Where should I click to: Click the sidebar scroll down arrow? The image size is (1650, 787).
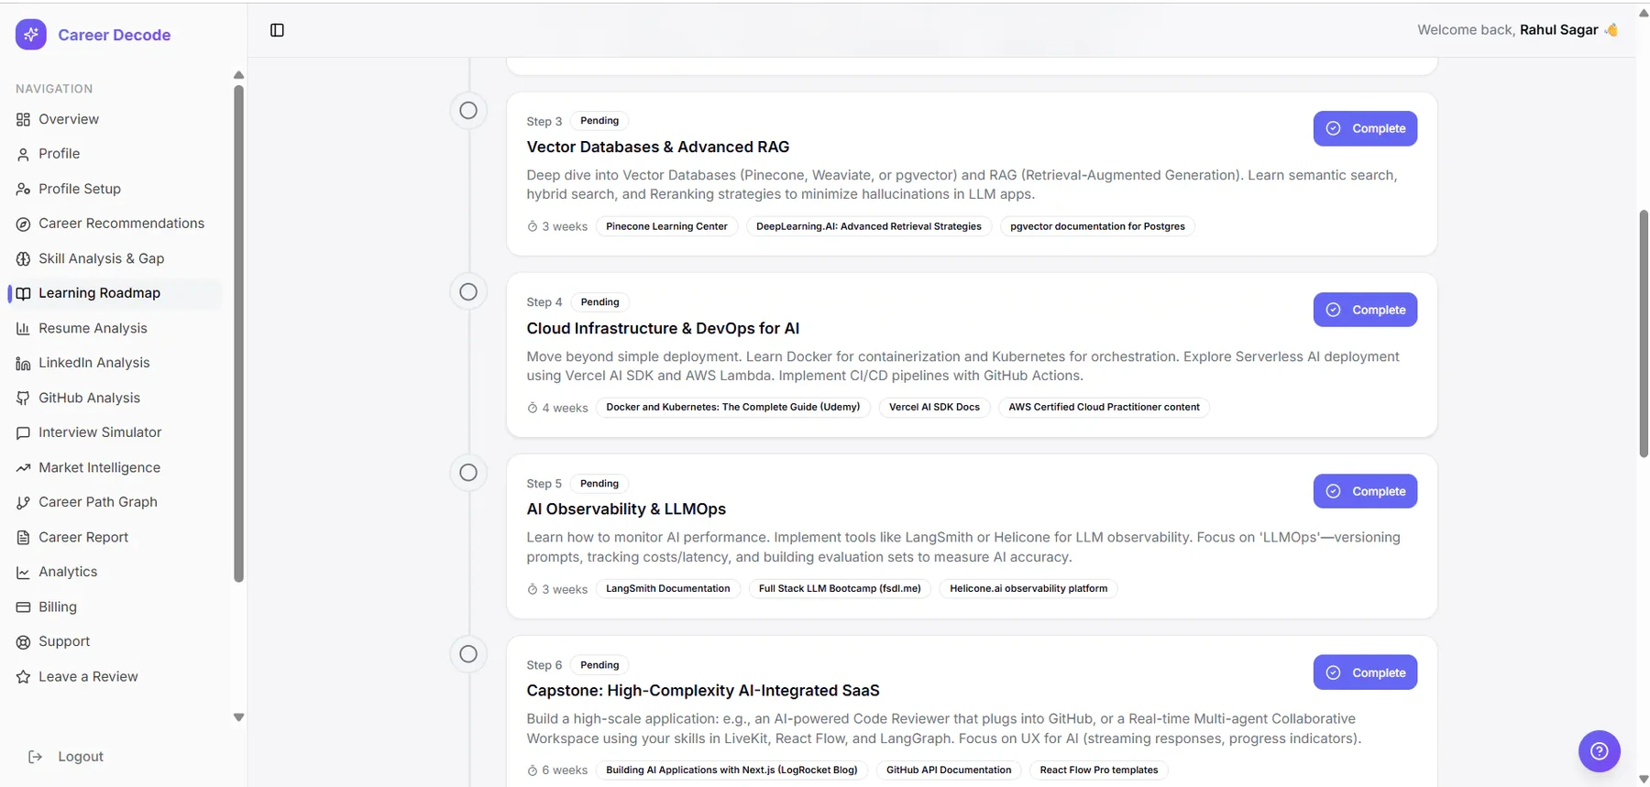pyautogui.click(x=238, y=717)
